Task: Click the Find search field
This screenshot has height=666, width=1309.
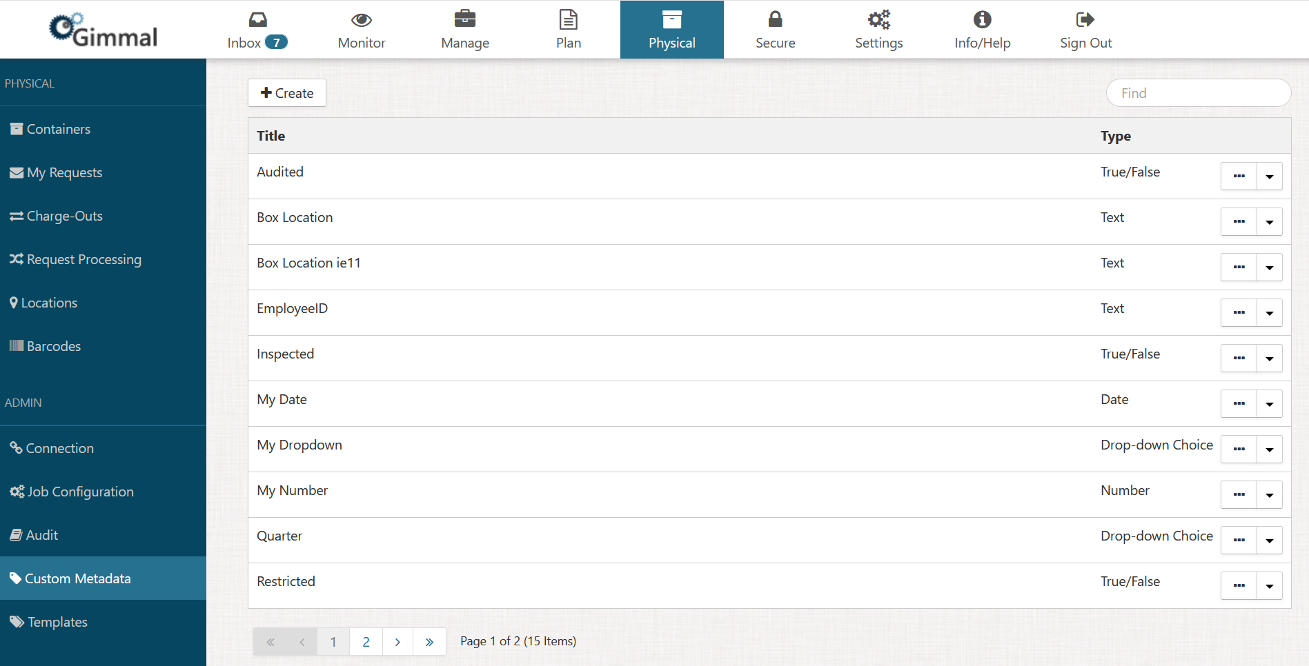Action: coord(1198,93)
